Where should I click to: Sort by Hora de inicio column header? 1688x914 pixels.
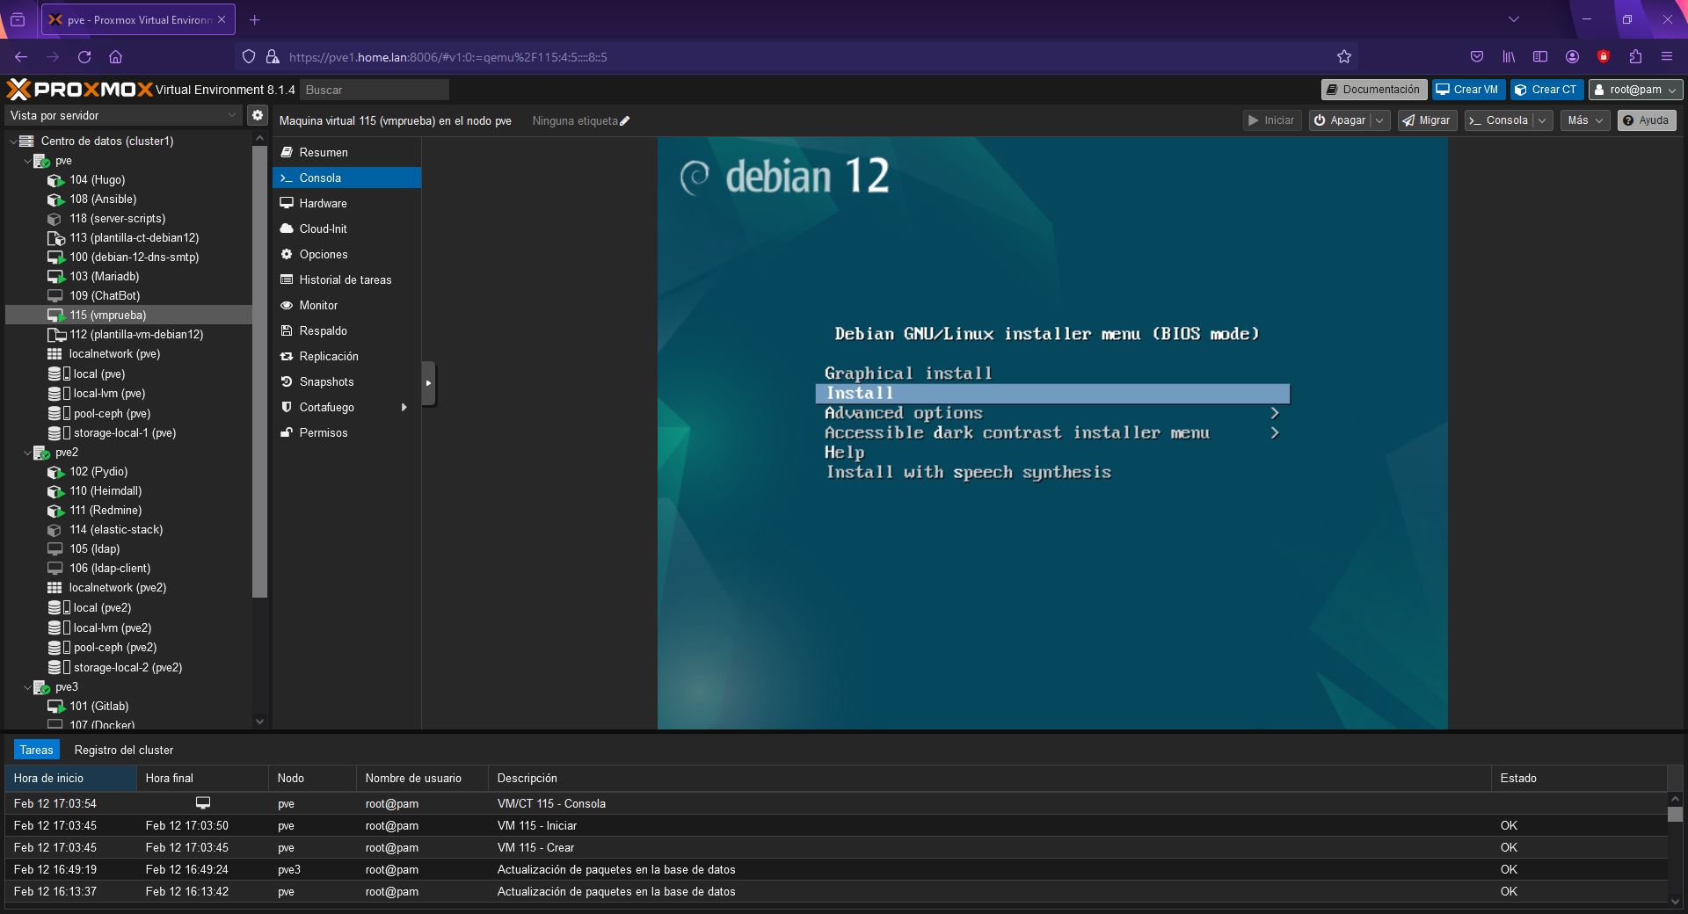(x=70, y=778)
